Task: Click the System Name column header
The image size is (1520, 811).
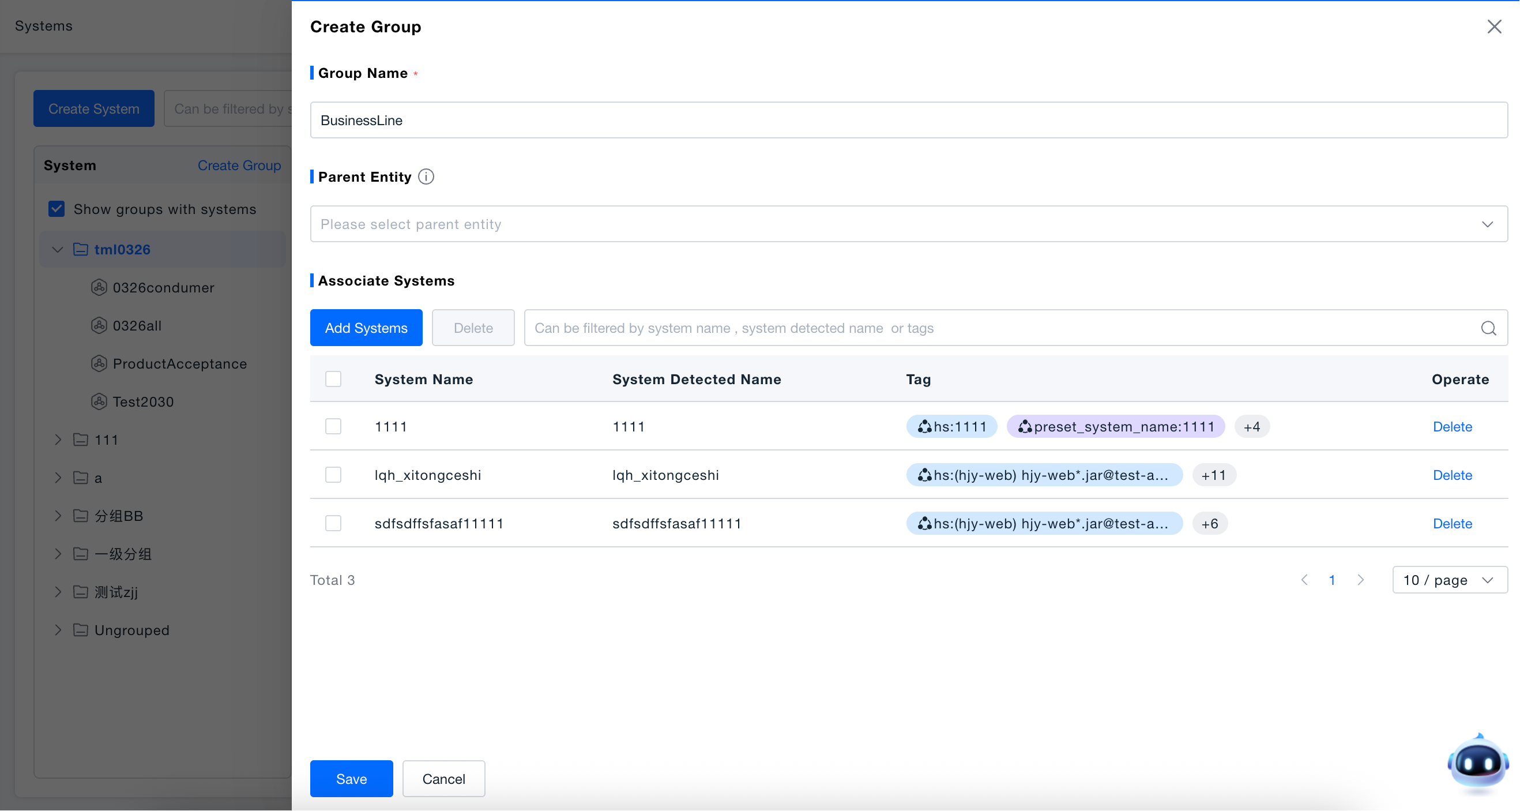Action: [424, 379]
